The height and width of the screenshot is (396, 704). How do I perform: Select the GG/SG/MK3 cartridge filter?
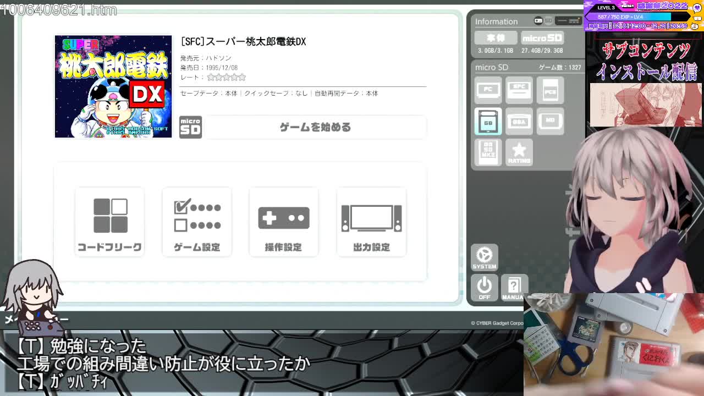(488, 152)
